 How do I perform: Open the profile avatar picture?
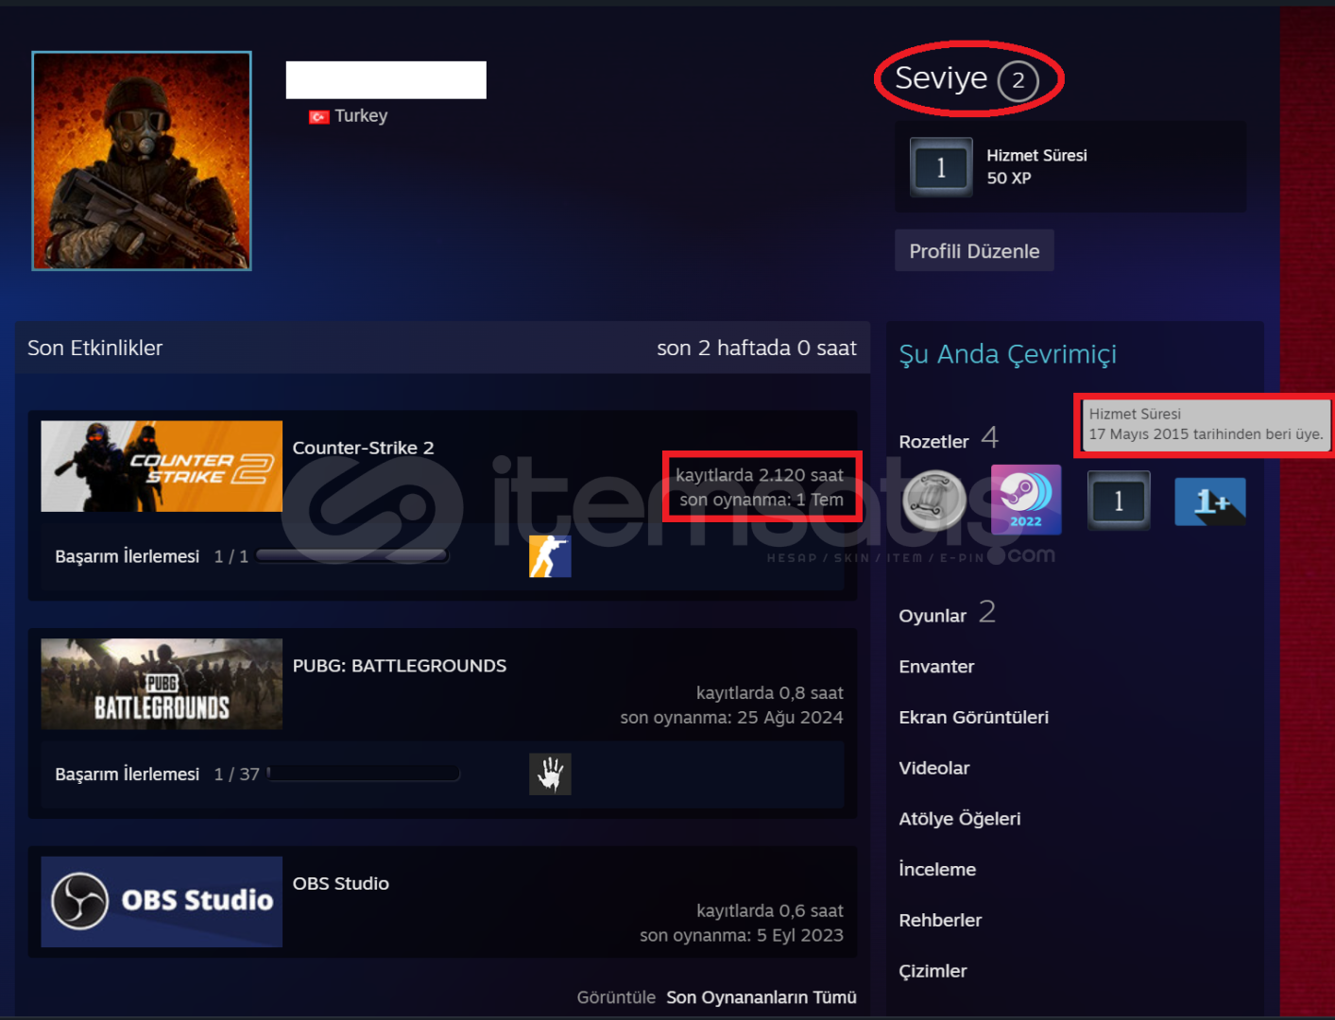(142, 161)
